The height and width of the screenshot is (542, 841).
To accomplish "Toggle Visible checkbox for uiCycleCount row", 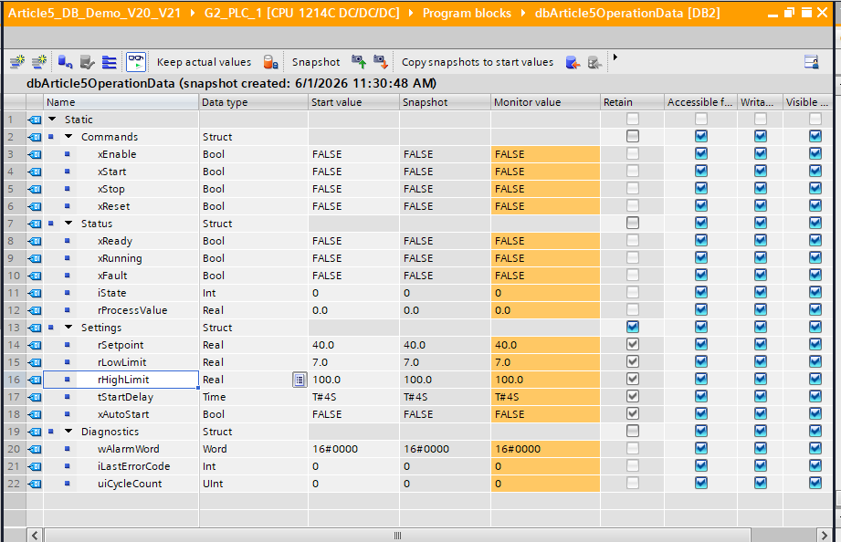I will [x=815, y=483].
